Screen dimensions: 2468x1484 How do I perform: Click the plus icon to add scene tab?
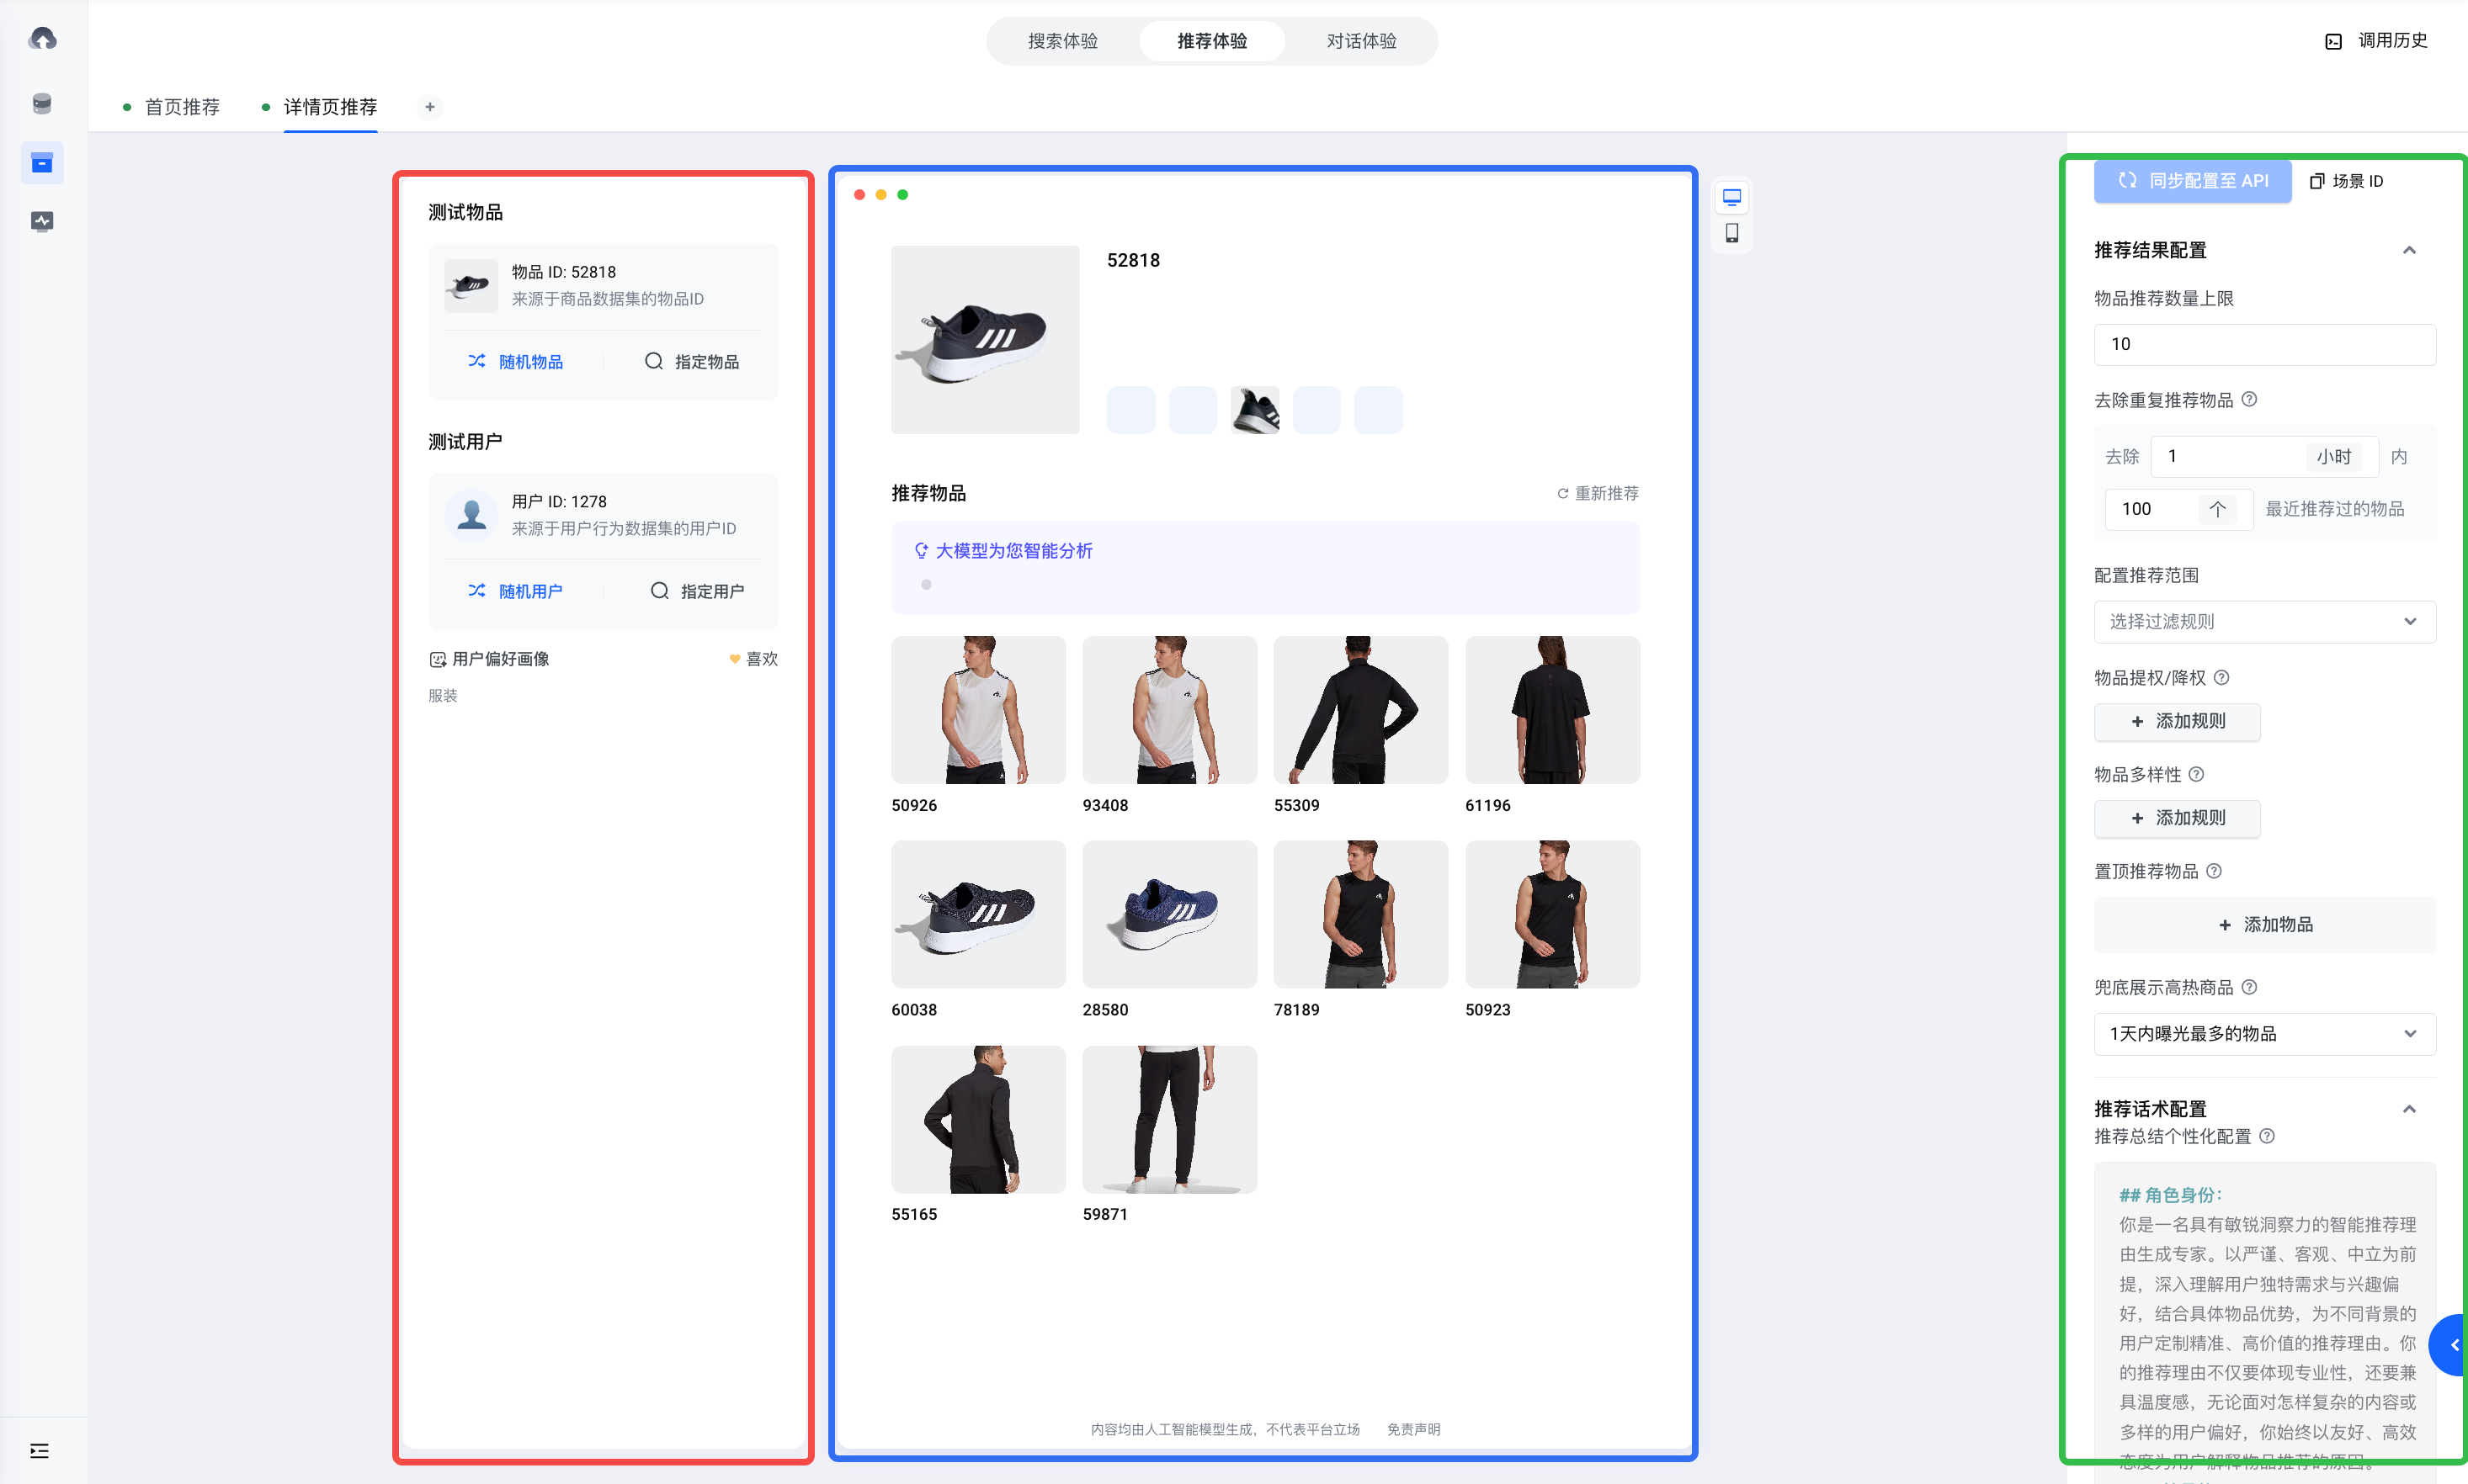point(429,107)
